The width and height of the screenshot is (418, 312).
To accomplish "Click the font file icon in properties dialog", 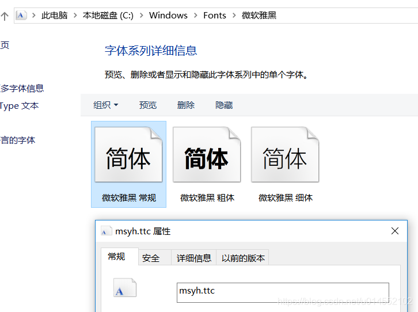I will coord(125,287).
